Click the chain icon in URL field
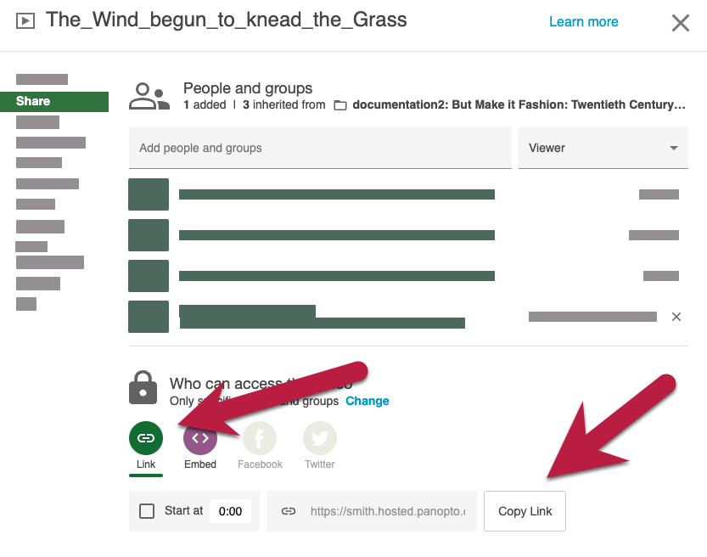This screenshot has width=707, height=557. (289, 511)
